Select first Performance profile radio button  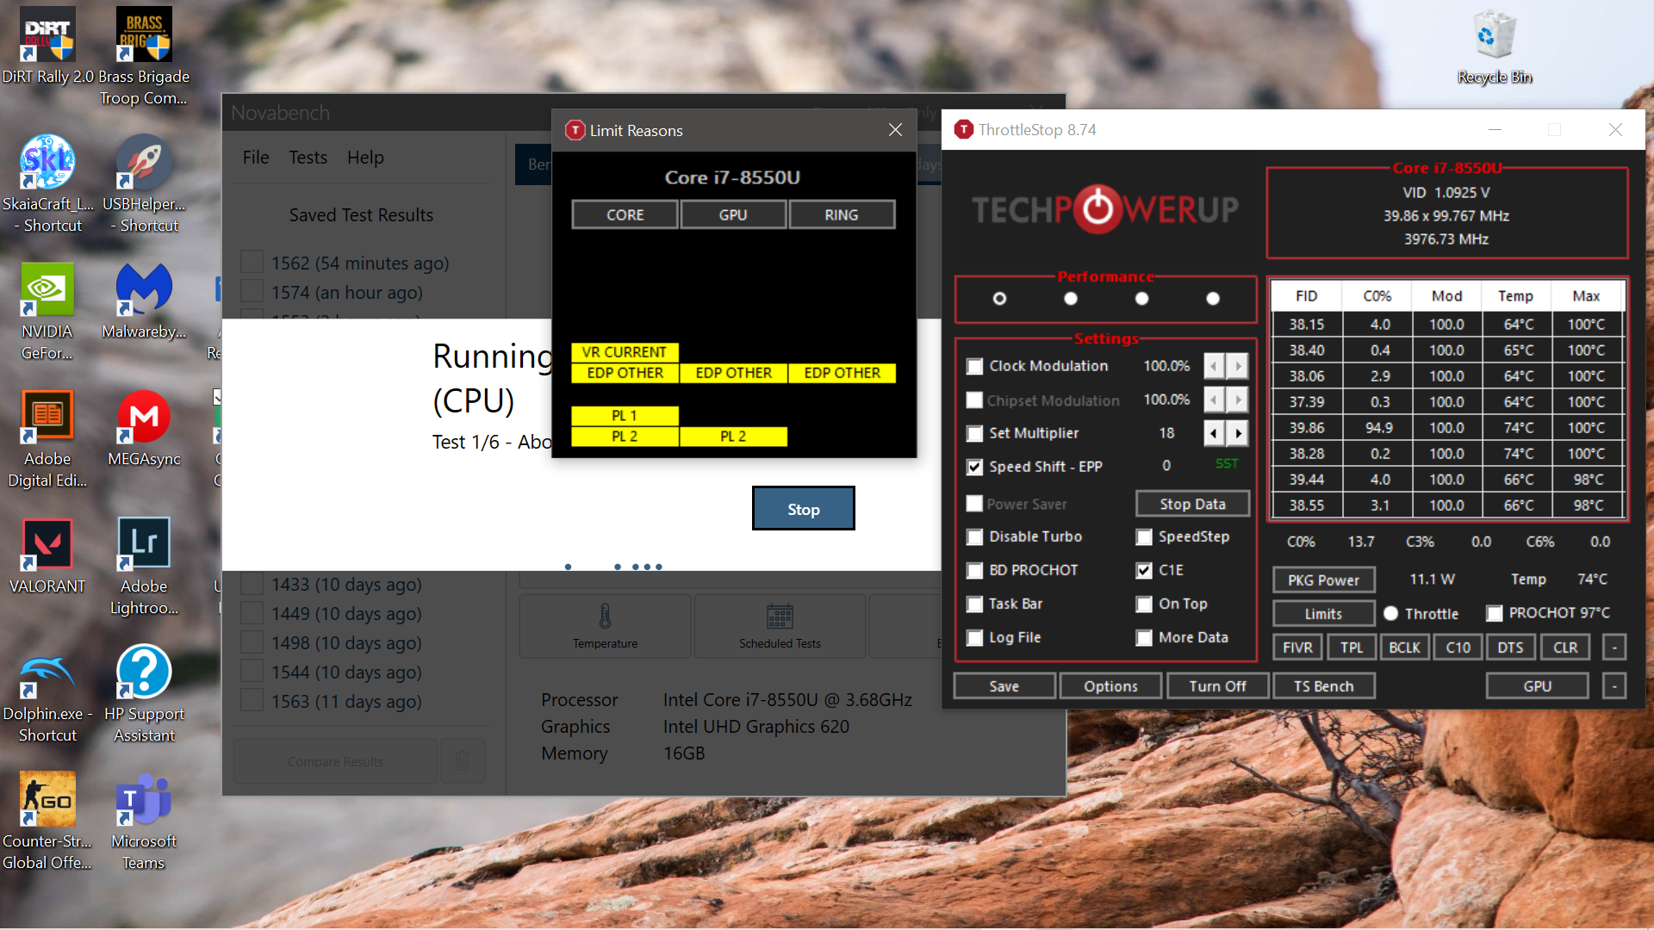click(x=999, y=298)
